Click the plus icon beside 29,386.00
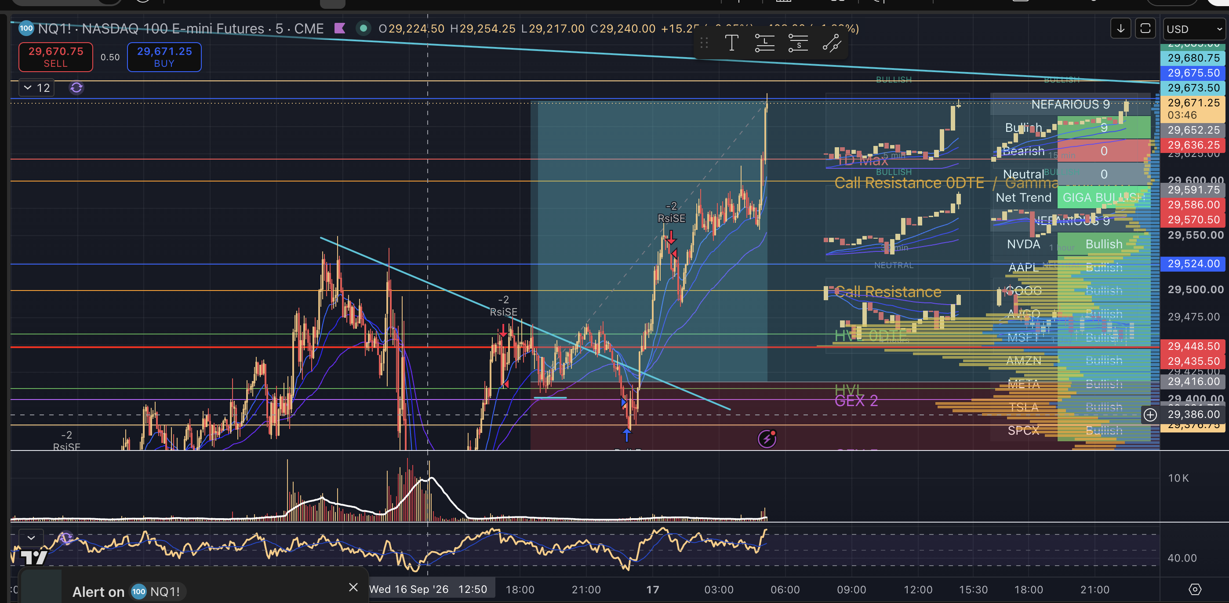This screenshot has height=603, width=1229. [x=1151, y=414]
